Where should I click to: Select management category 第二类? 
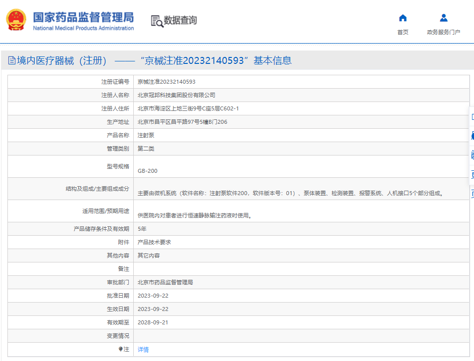tap(146, 149)
